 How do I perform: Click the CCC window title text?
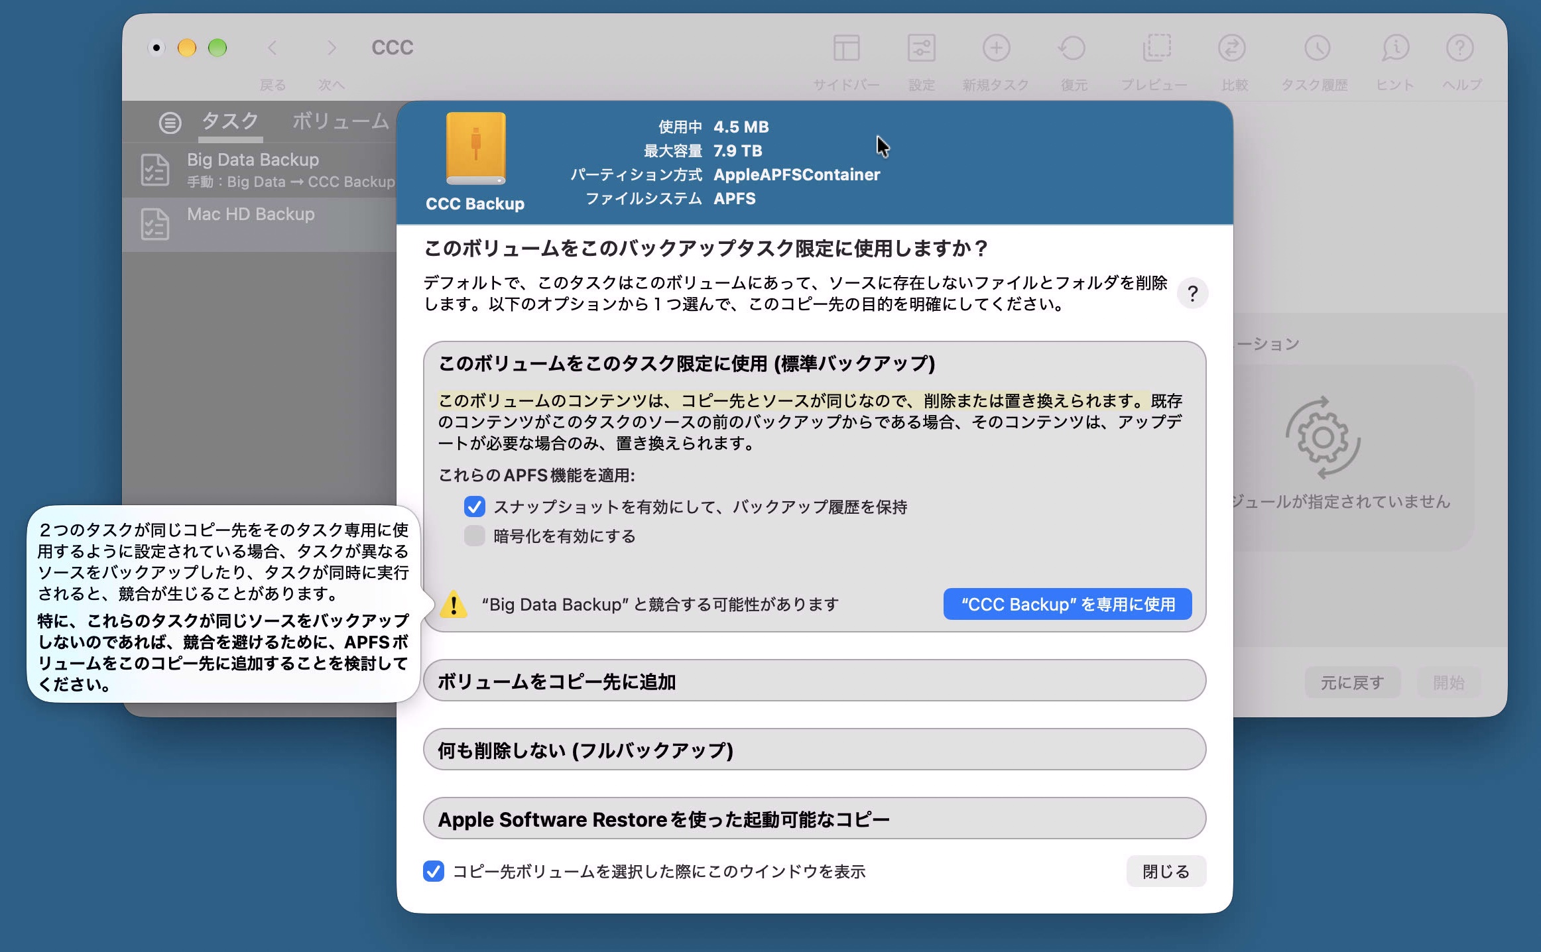pyautogui.click(x=392, y=48)
